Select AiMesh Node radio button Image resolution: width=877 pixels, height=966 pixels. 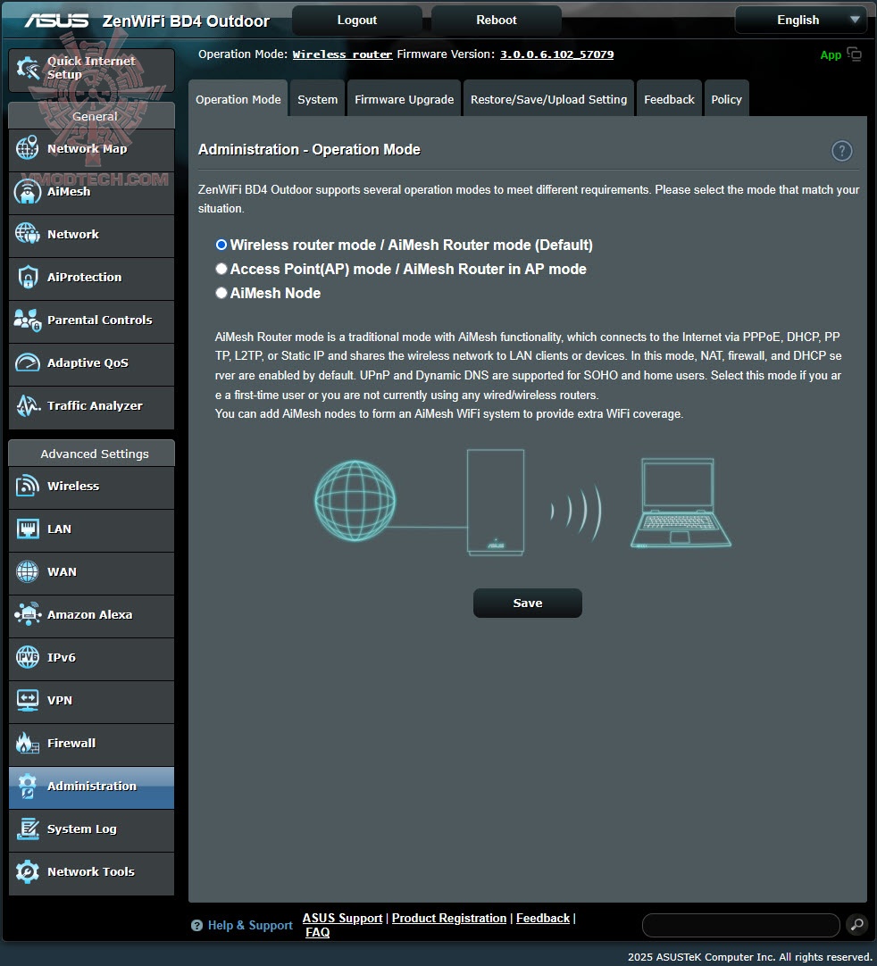click(x=221, y=293)
